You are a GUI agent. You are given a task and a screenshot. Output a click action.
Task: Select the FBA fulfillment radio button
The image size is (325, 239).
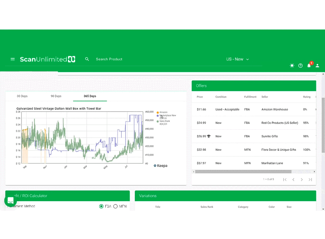coord(101,206)
